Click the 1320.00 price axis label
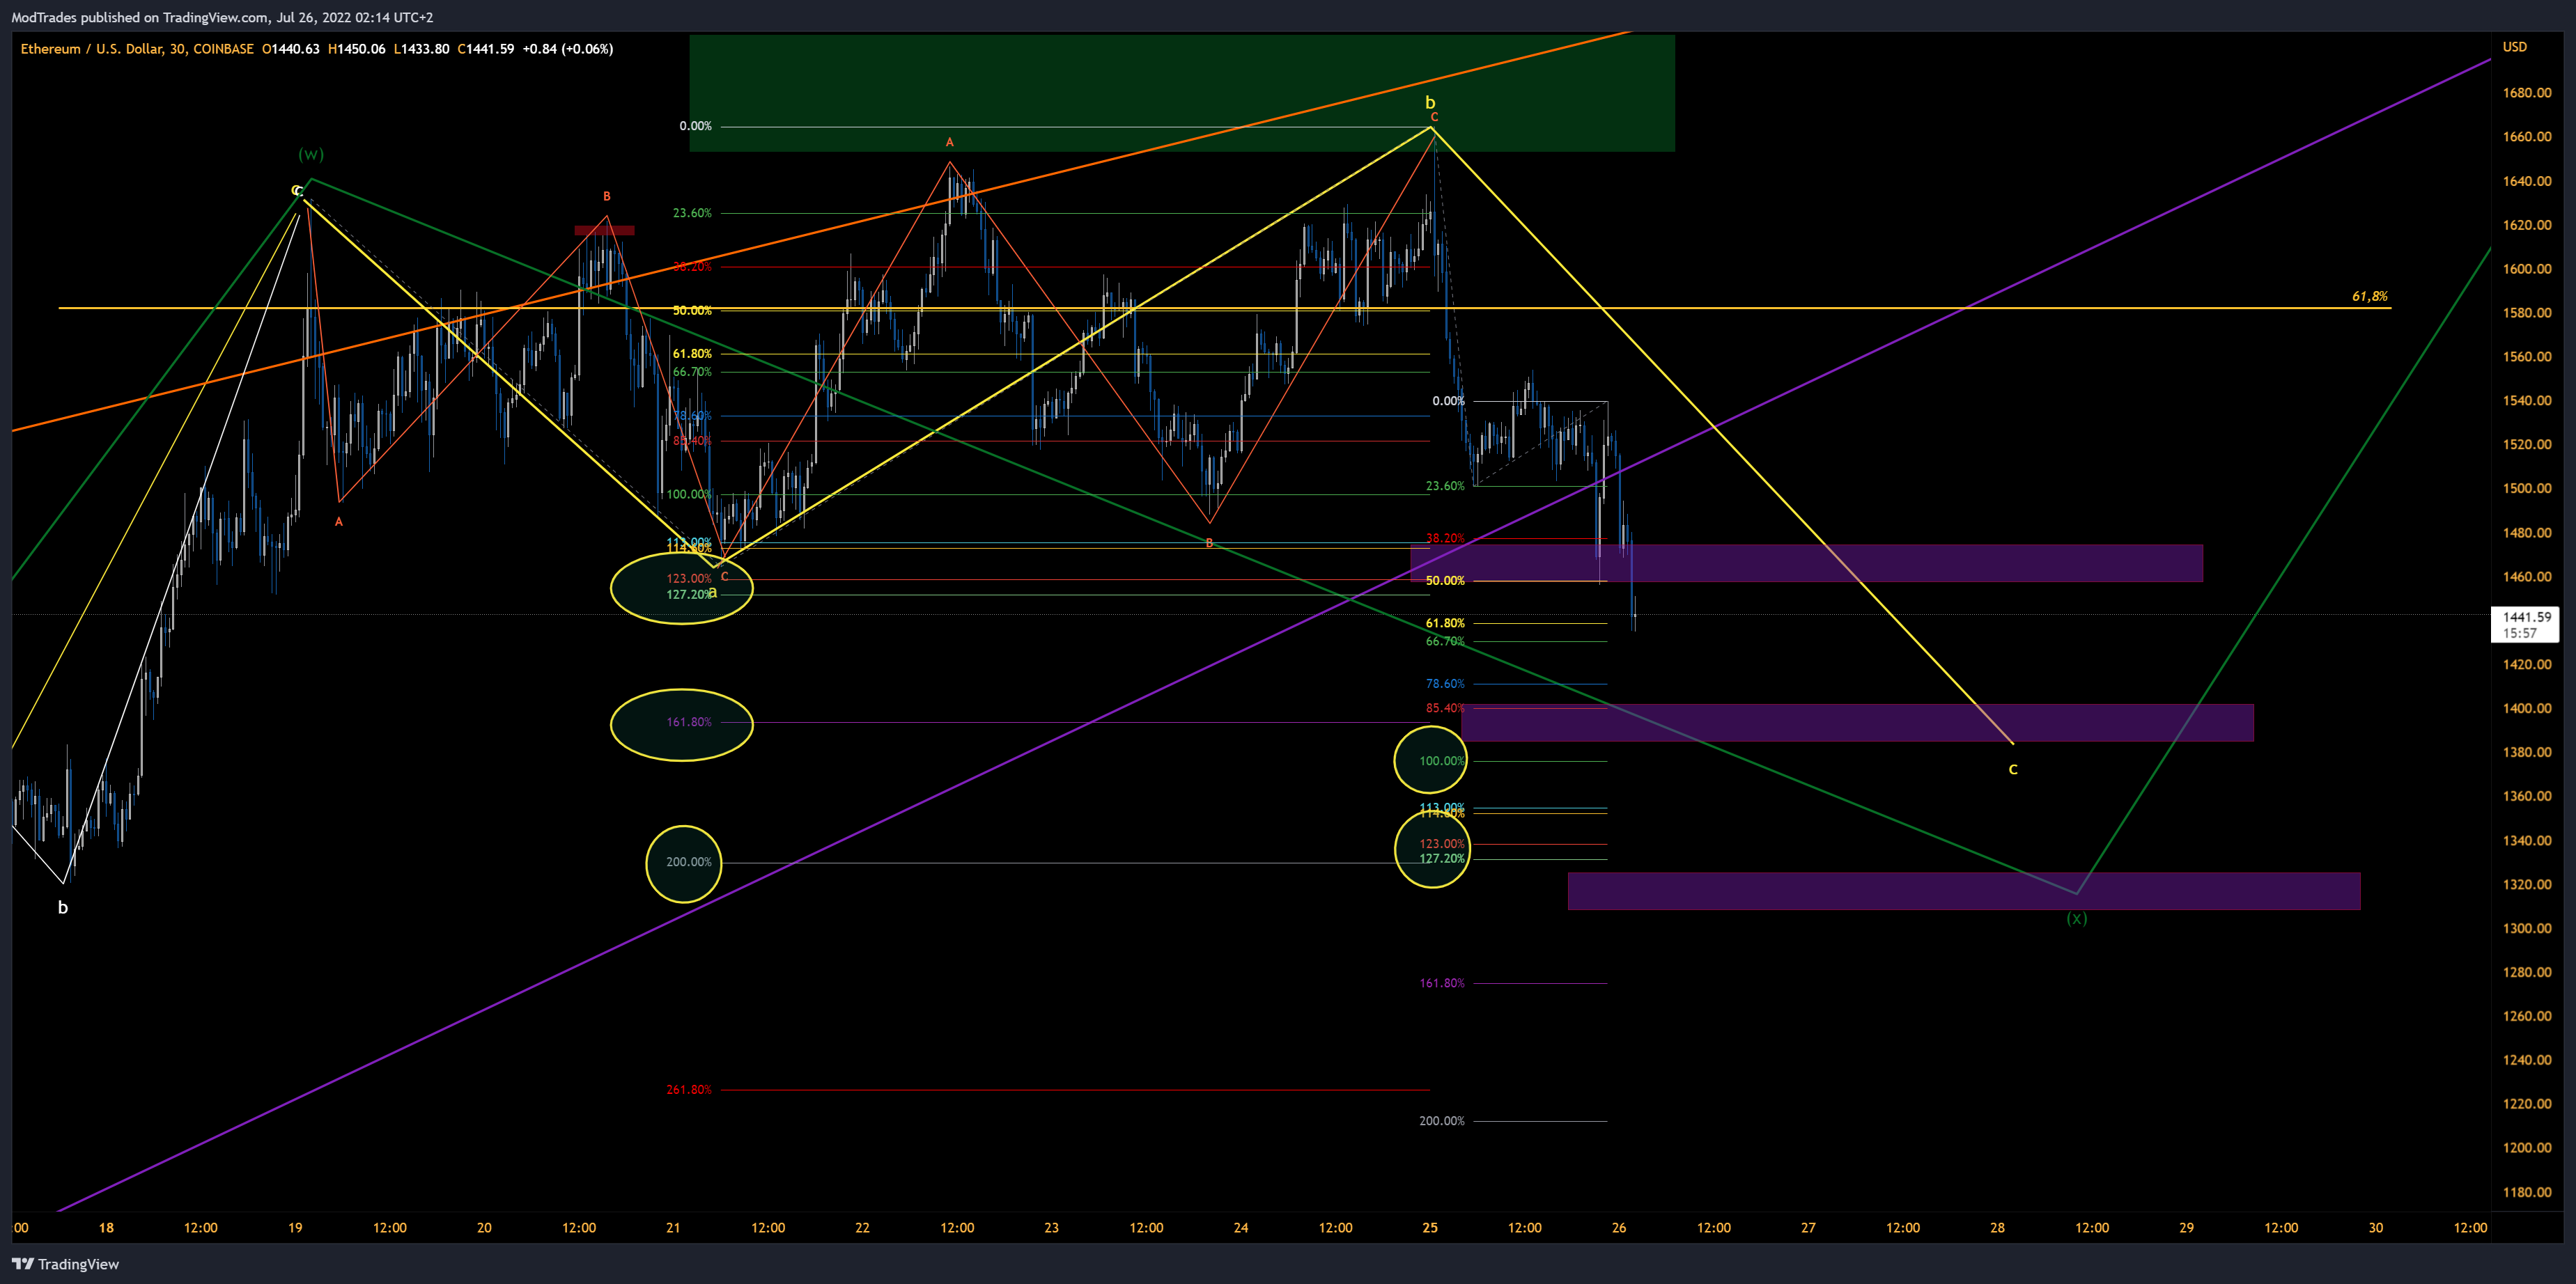 point(2527,884)
